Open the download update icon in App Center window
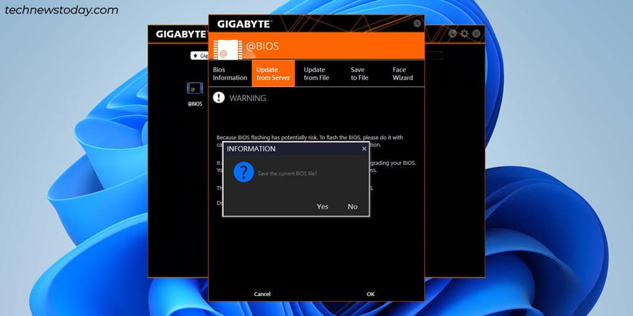Image resolution: width=633 pixels, height=316 pixels. (x=452, y=34)
